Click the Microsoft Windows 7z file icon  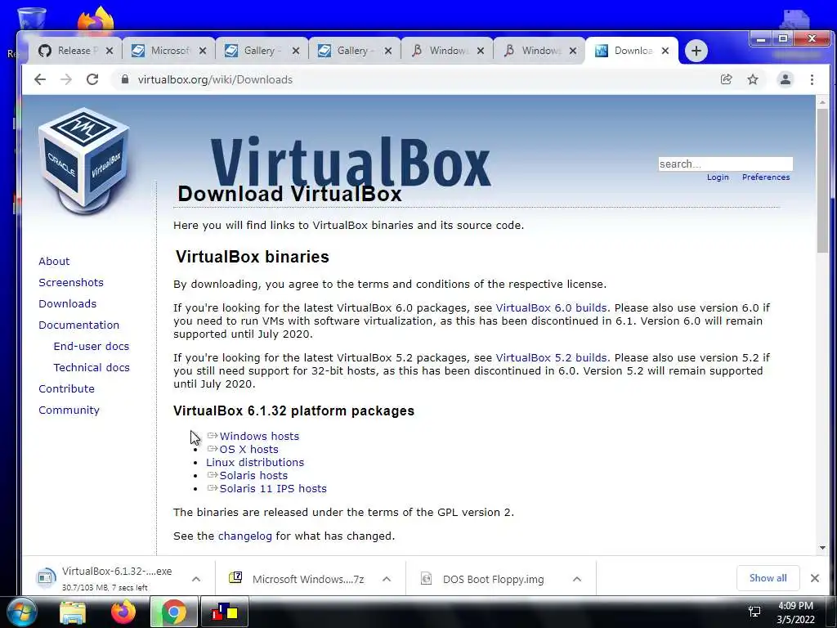(235, 577)
